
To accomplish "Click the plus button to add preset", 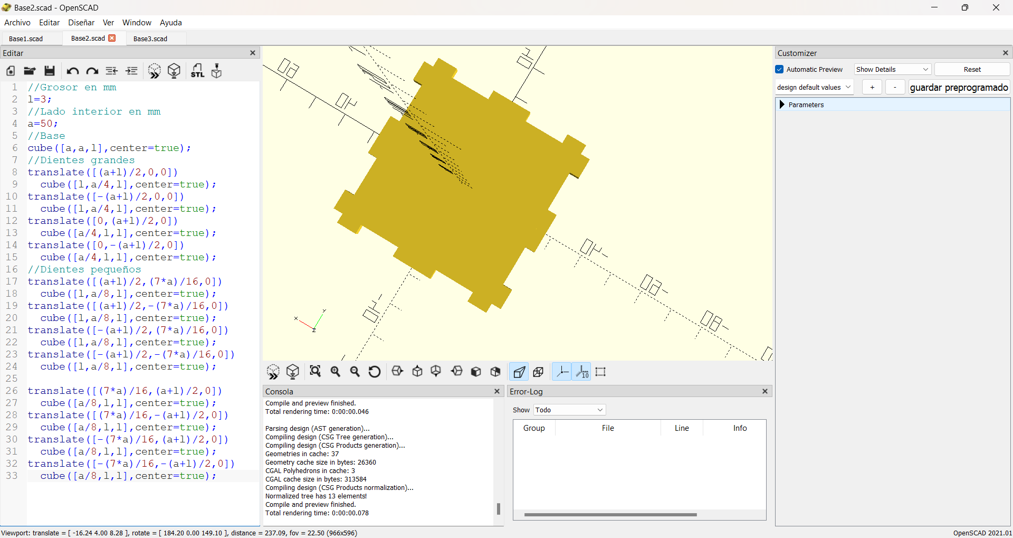I will [x=872, y=87].
